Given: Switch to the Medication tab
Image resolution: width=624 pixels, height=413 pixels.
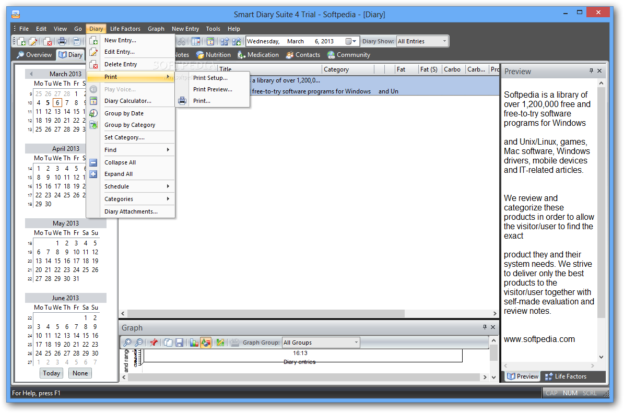Looking at the screenshot, I should (258, 55).
